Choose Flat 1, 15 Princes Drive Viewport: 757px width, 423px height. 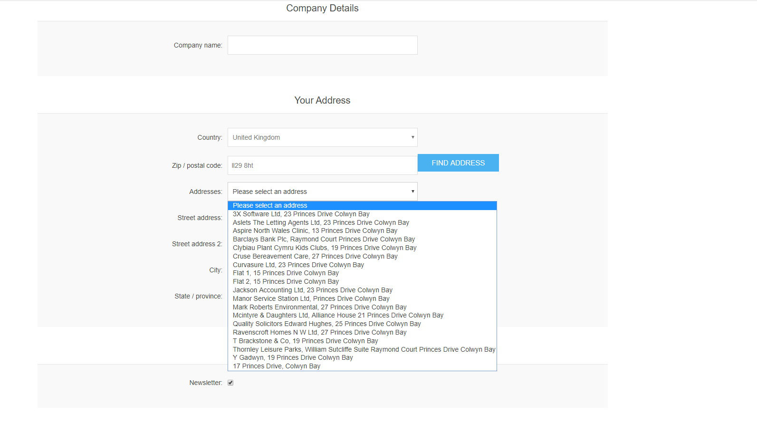(362, 273)
